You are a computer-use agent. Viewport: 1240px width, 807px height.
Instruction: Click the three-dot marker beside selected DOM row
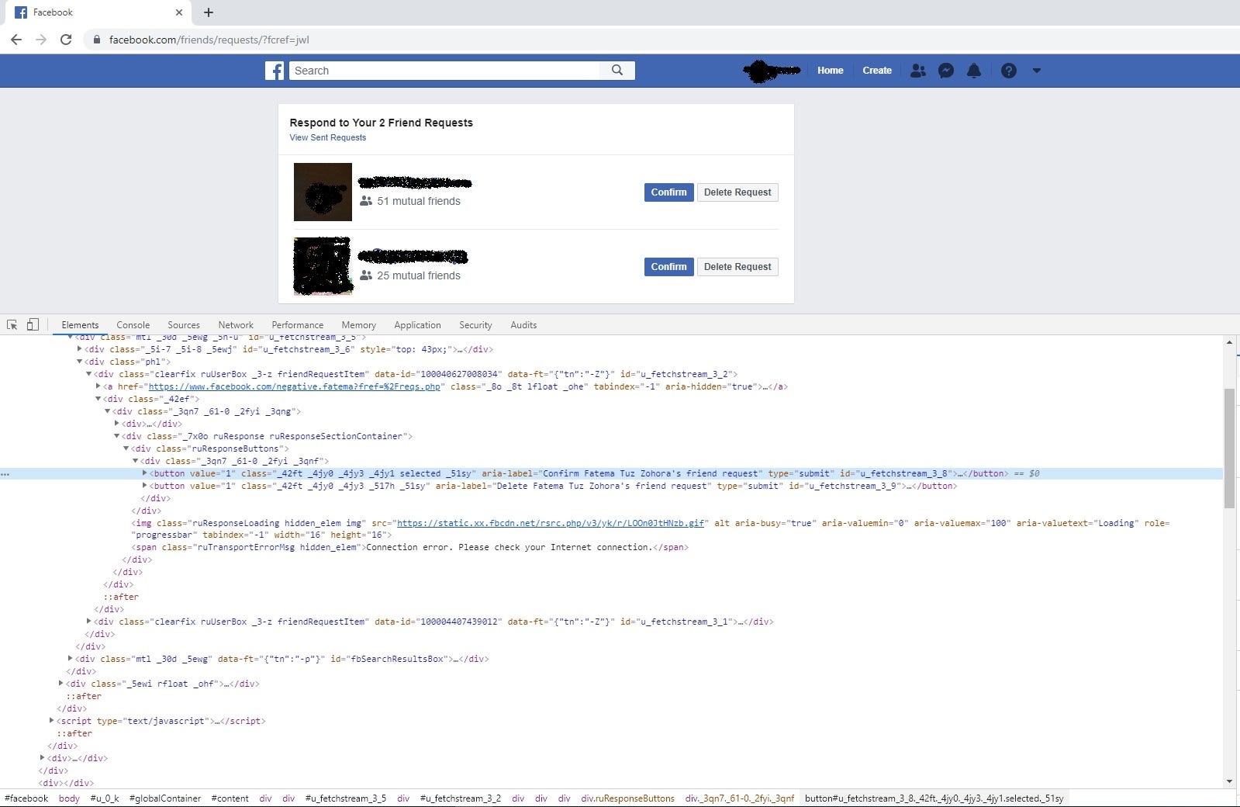tap(5, 473)
